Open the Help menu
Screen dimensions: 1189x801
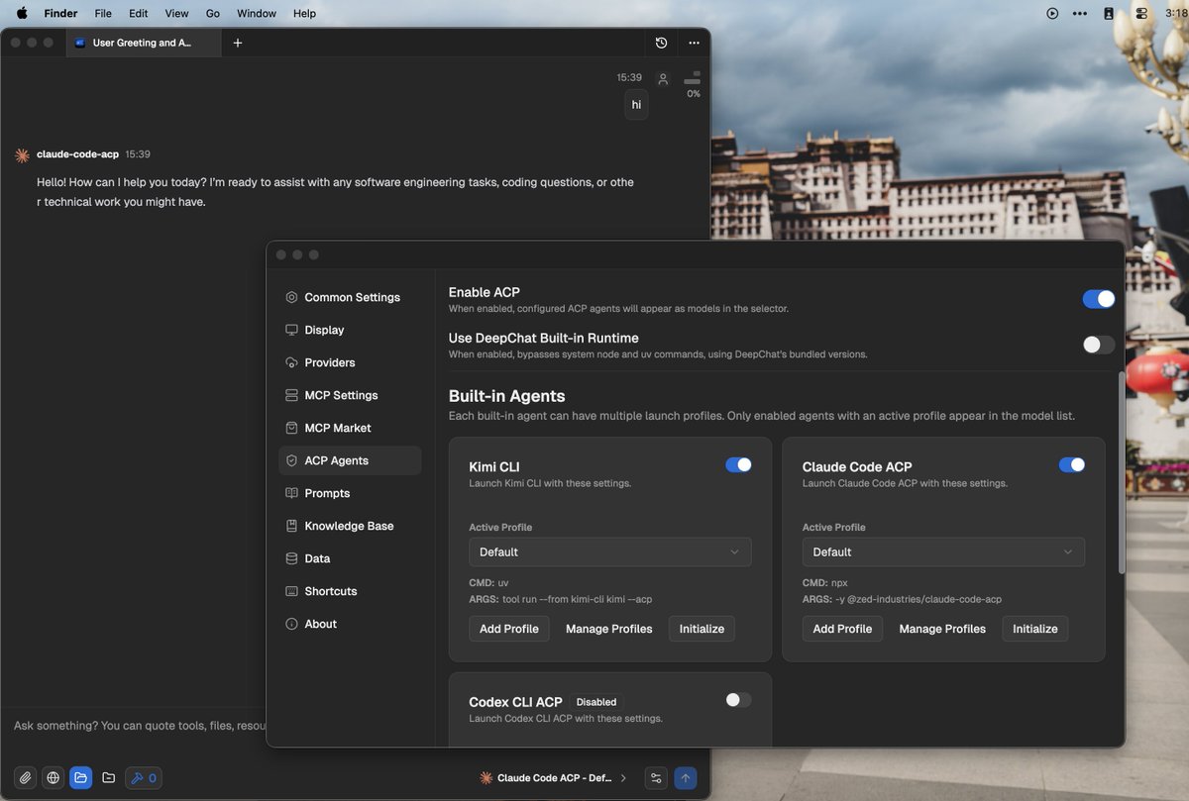[305, 13]
